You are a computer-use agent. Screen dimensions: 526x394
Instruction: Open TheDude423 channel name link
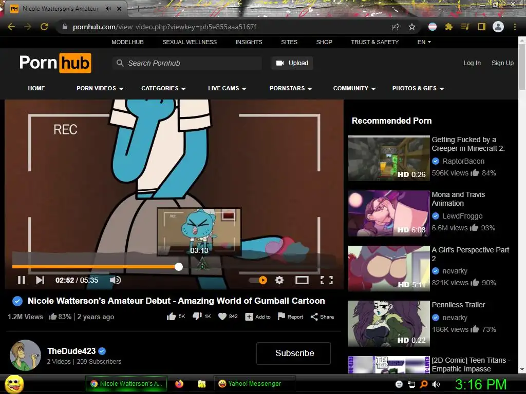click(x=71, y=351)
